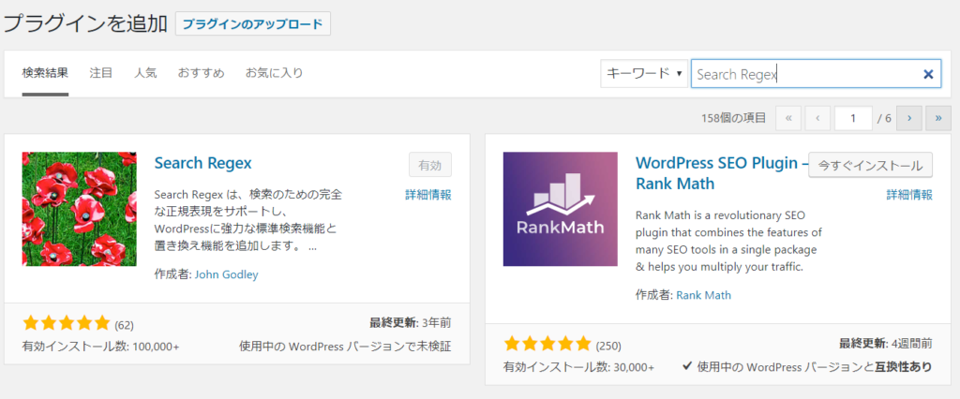Click the Search Regex poppy plugin thumbnail
This screenshot has height=399, width=960.
click(79, 209)
